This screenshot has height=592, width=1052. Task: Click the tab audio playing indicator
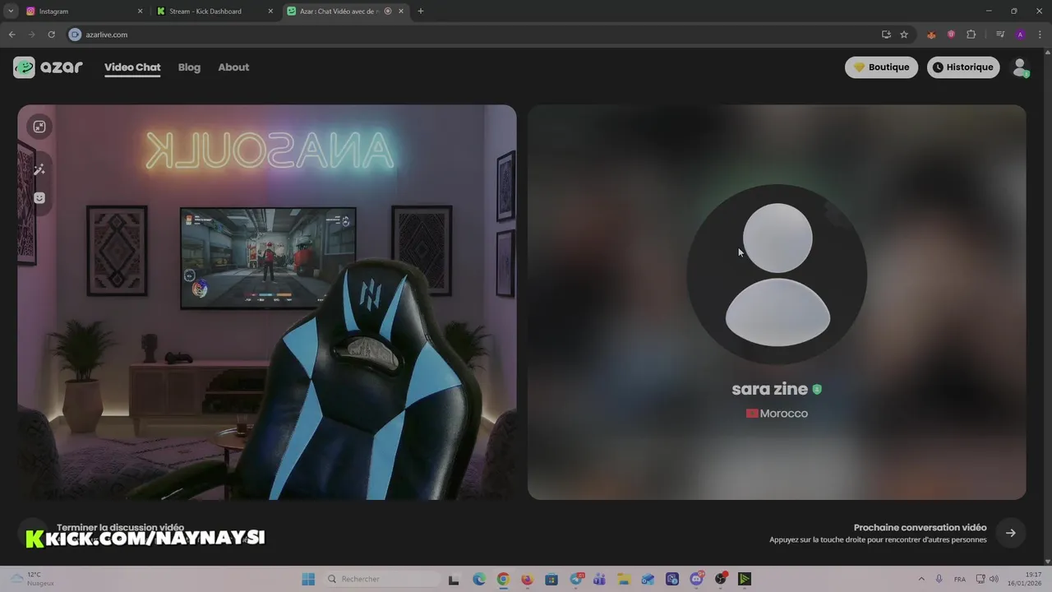click(388, 12)
